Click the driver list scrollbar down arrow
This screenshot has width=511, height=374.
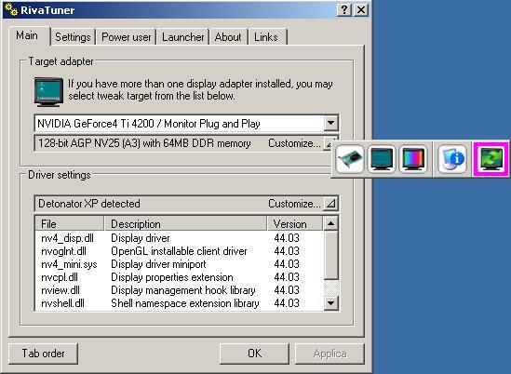(330, 303)
